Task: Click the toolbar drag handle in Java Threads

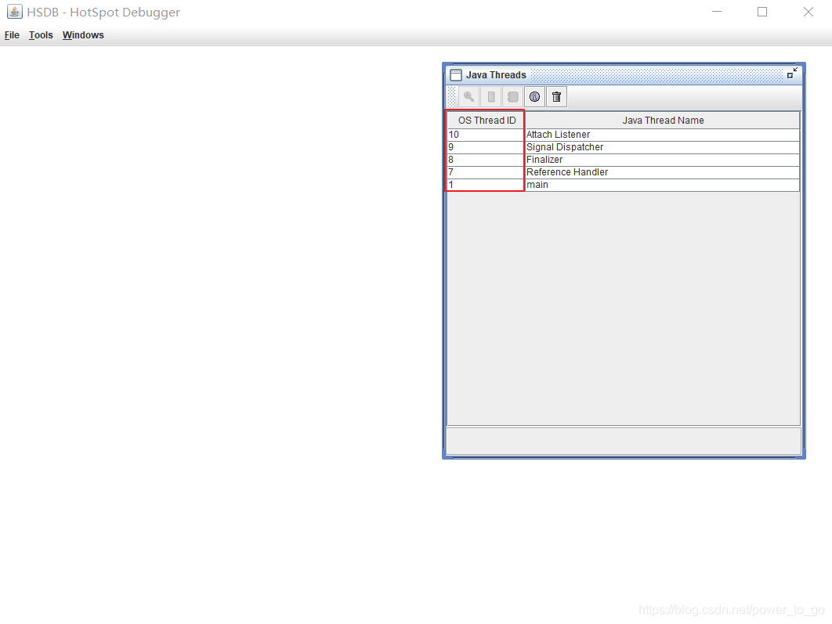Action: (x=451, y=97)
